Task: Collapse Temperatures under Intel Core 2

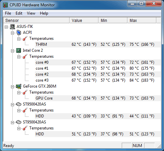Action: click(x=19, y=57)
